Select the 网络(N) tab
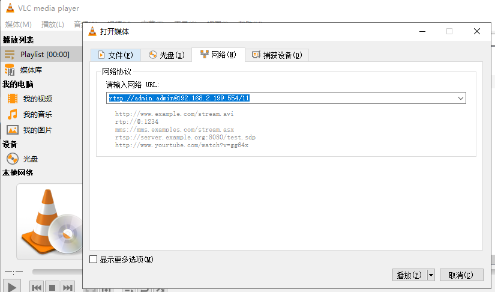This screenshot has height=292, width=495. [218, 55]
